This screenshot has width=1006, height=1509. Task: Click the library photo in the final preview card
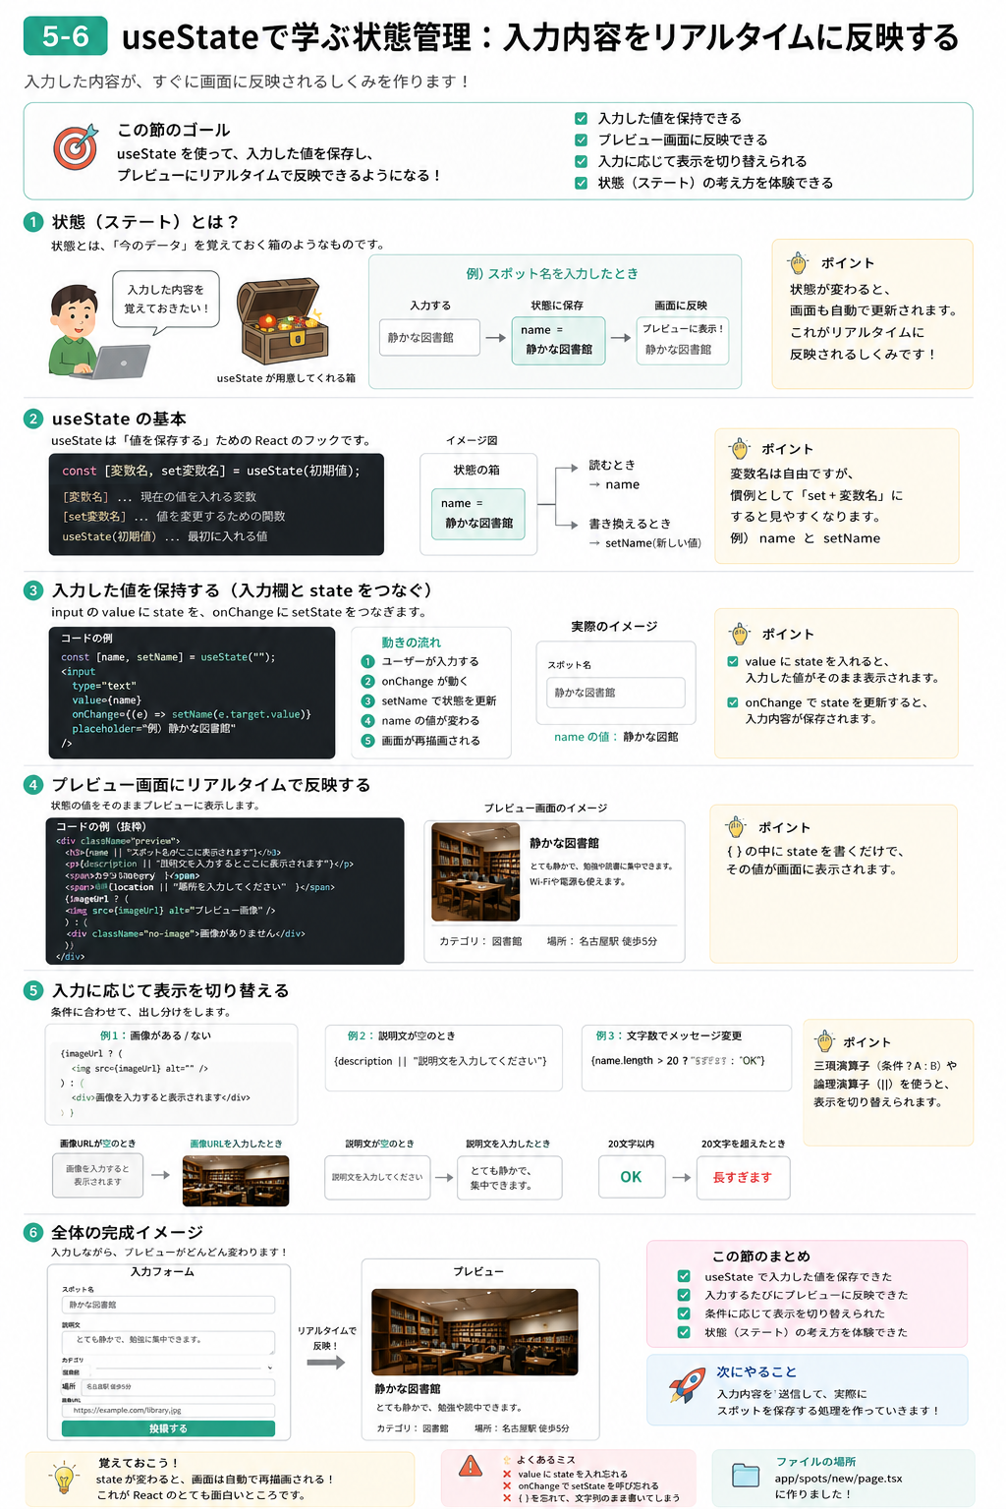coord(475,1331)
